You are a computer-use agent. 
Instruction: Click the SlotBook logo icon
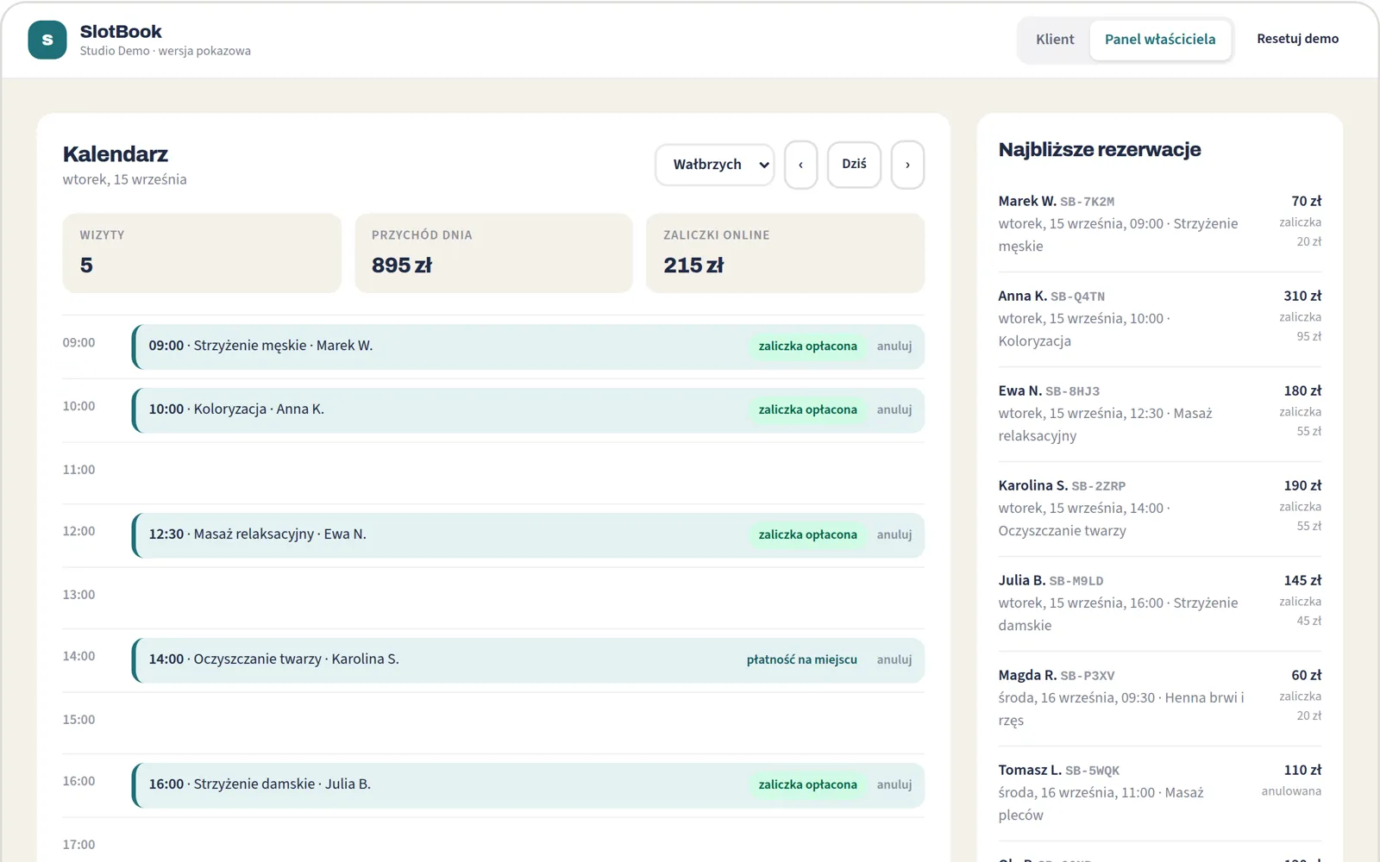[x=47, y=40]
